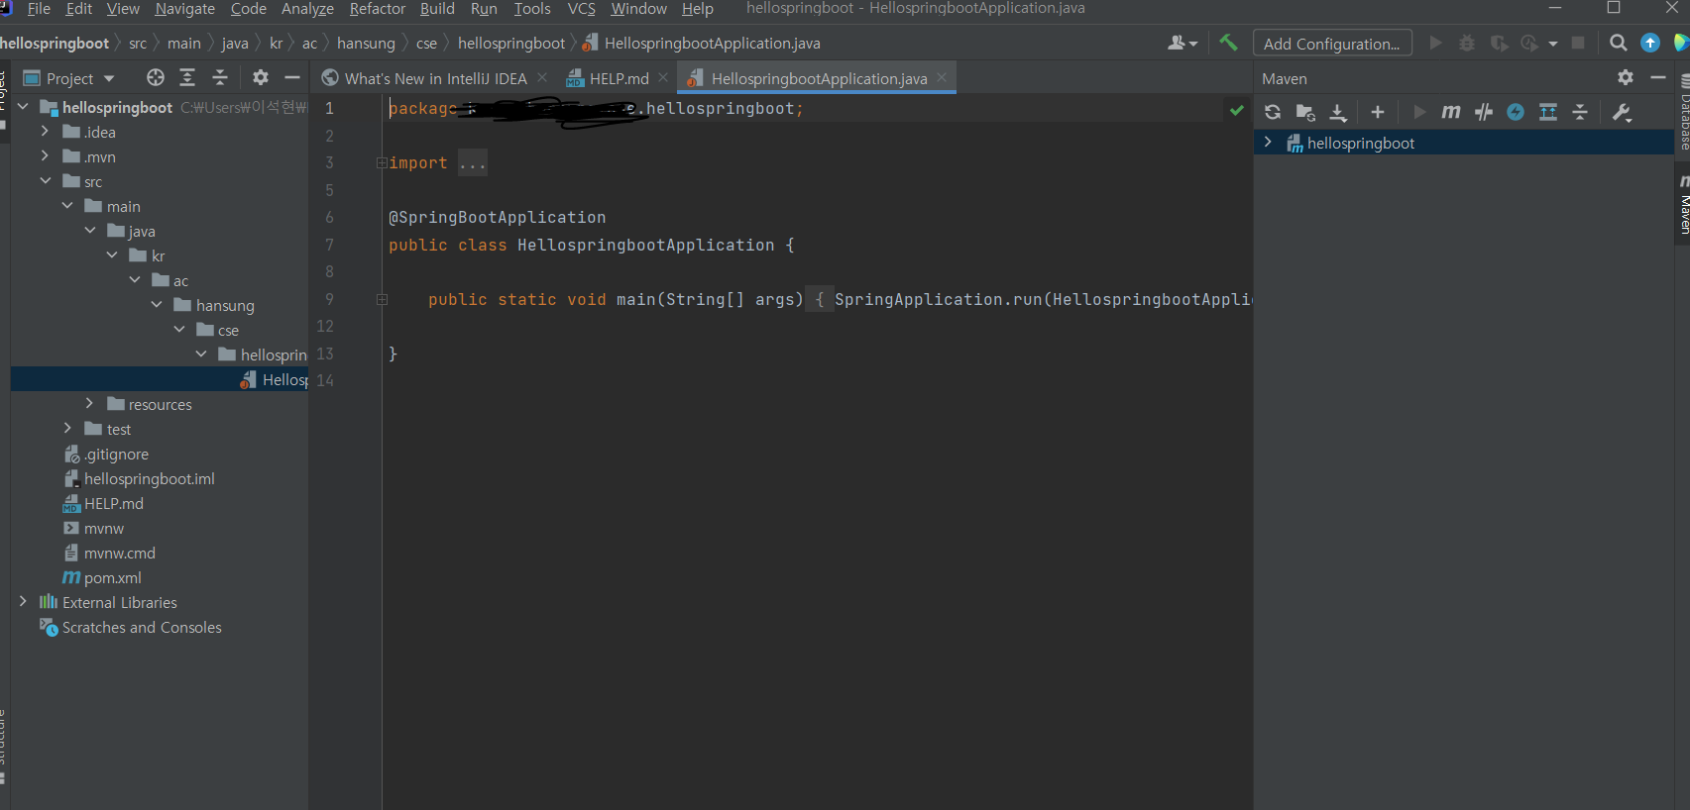
Task: Open the Search Everywhere magnifier
Action: (x=1619, y=43)
